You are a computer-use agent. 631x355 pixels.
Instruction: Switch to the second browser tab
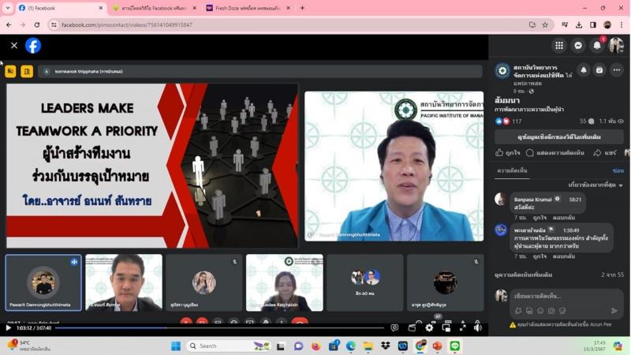pos(154,8)
